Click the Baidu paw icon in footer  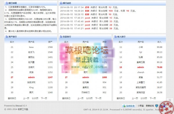164,106
